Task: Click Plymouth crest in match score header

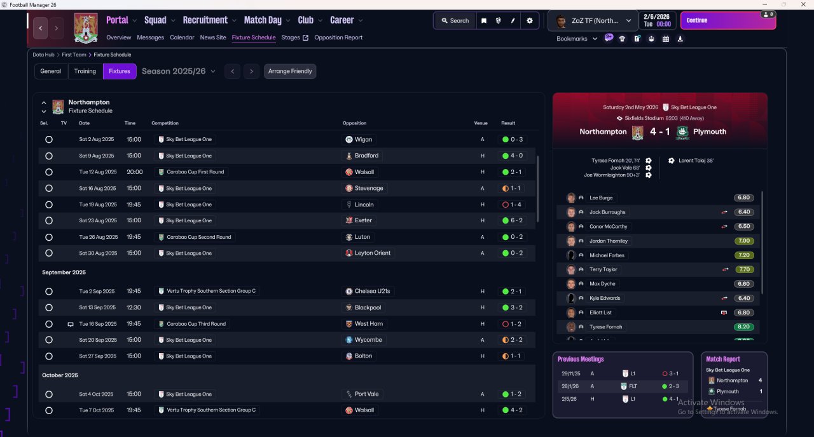Action: coord(682,132)
